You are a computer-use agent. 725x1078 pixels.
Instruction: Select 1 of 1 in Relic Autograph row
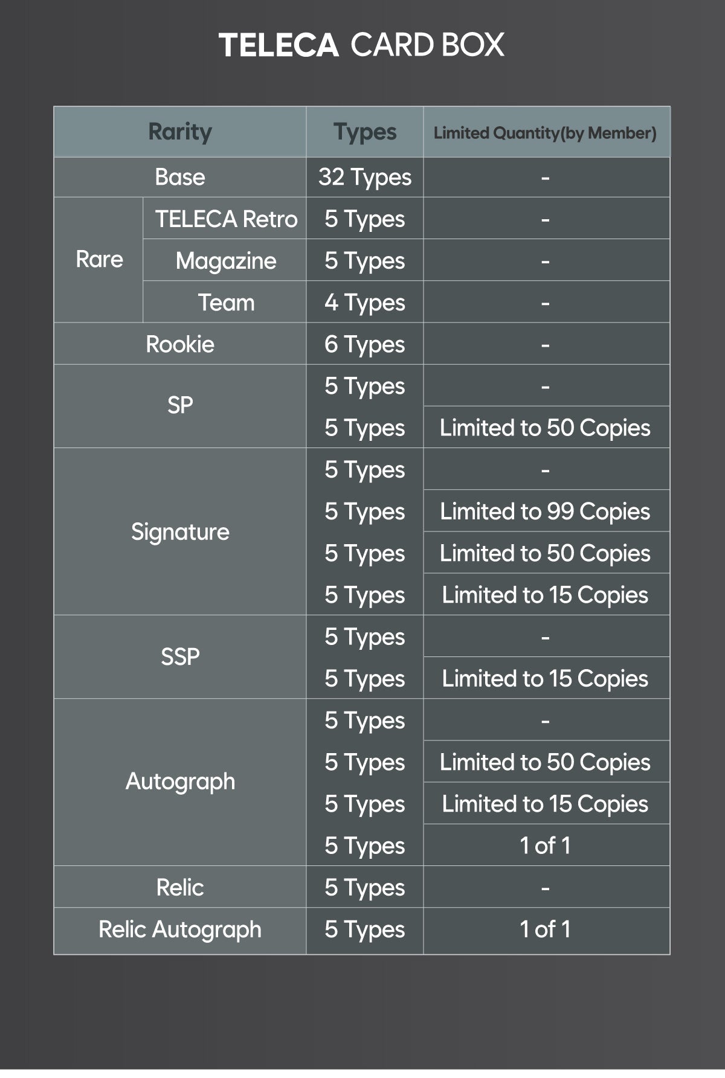[x=546, y=930]
